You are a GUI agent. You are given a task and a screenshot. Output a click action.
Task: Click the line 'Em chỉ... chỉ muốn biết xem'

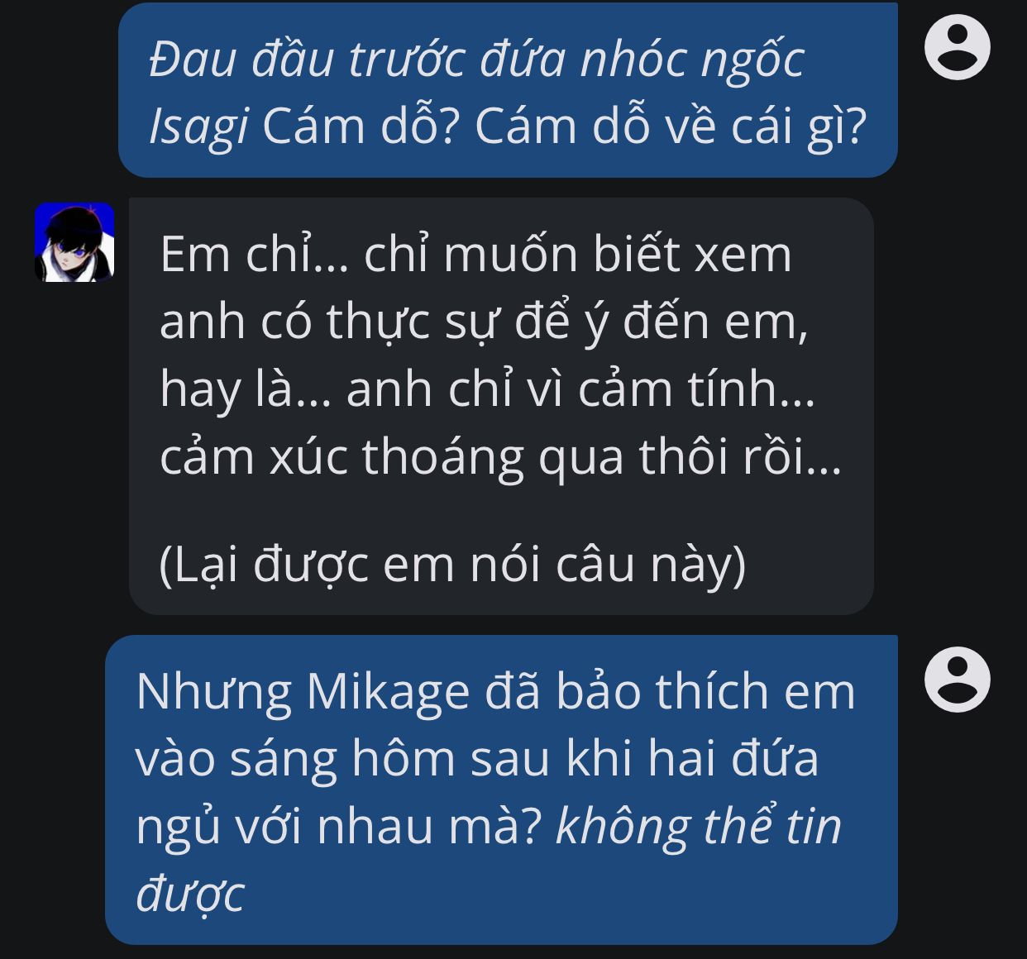[x=475, y=253]
